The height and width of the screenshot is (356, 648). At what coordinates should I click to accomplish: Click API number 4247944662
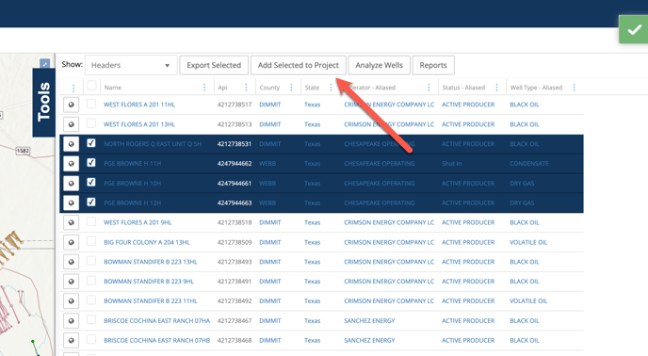[235, 164]
